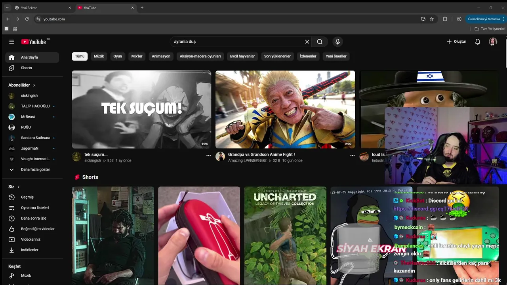Open the account avatar menu
The width and height of the screenshot is (507, 285).
[493, 42]
